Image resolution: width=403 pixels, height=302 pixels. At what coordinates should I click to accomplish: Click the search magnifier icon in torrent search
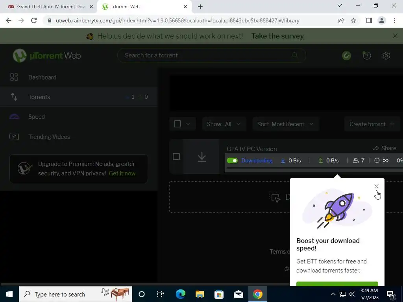tap(295, 55)
